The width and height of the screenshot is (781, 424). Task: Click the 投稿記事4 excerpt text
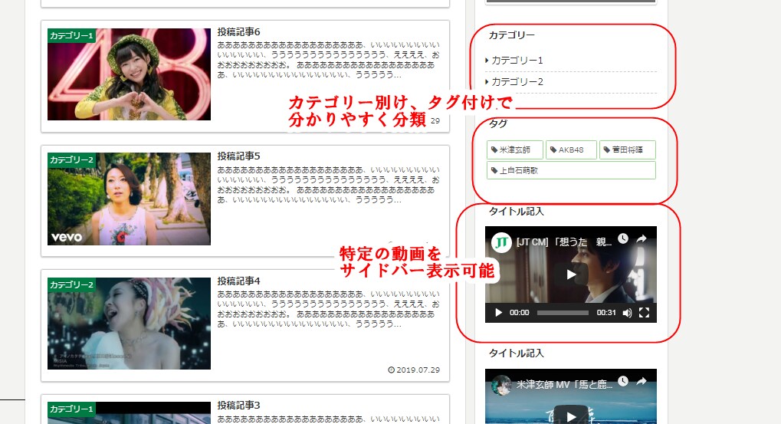[x=329, y=310]
